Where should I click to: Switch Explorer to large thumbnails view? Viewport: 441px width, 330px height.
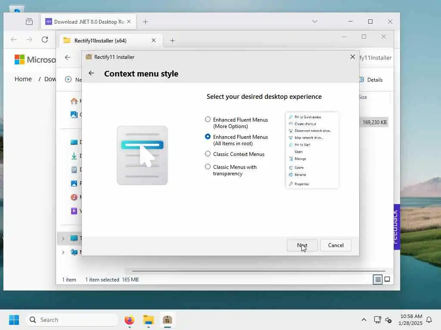point(387,279)
